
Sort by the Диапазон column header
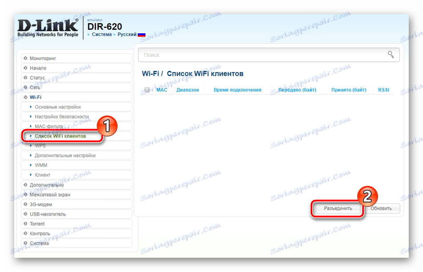pyautogui.click(x=187, y=90)
